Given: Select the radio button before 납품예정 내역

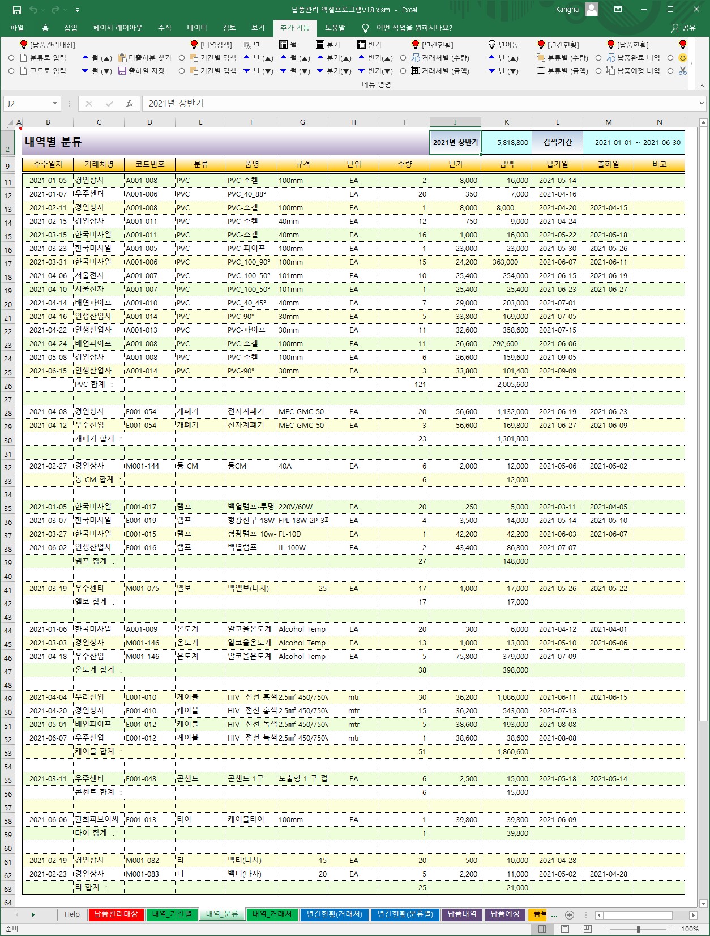Looking at the screenshot, I should click(598, 71).
